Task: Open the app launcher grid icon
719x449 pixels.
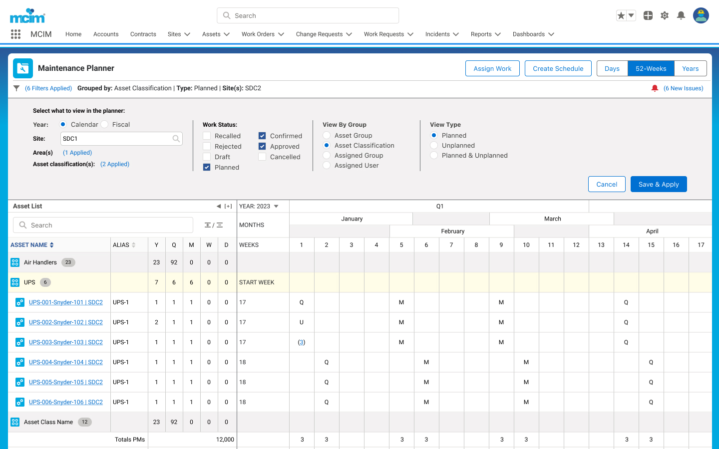Action: [x=15, y=34]
